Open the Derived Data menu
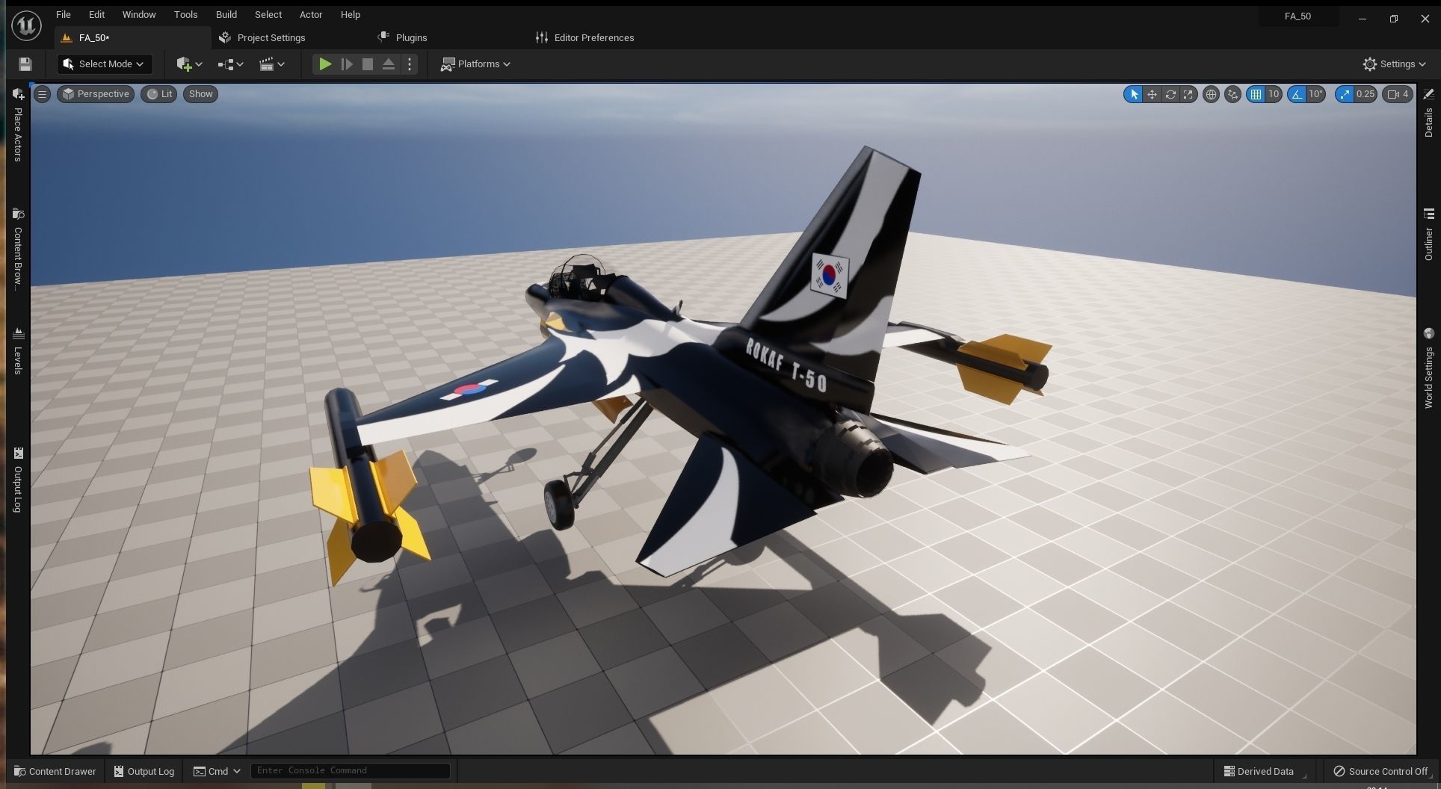 click(1263, 771)
